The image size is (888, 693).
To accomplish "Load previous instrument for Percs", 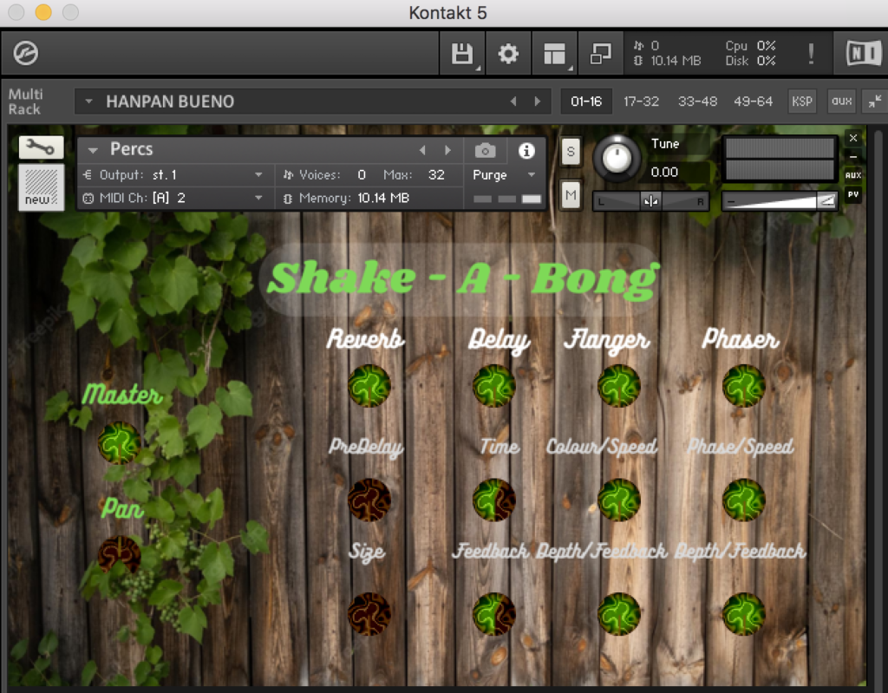I will coord(422,150).
